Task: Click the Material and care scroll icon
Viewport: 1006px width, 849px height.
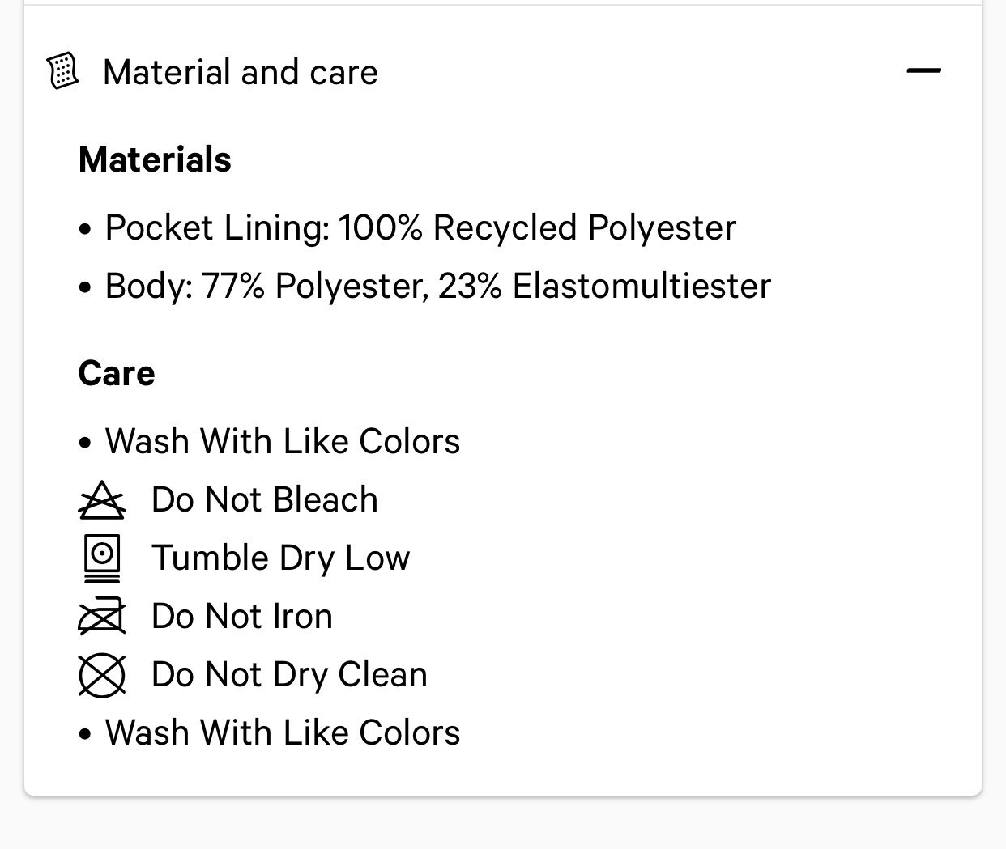Action: (x=63, y=71)
